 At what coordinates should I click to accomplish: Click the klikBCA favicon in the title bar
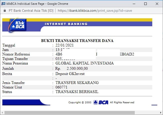click(3, 4)
